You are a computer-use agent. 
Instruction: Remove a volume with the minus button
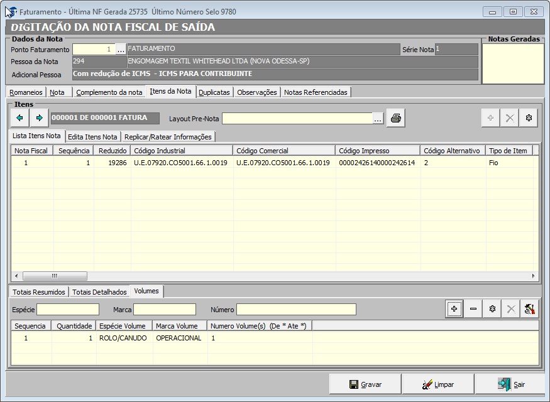click(x=473, y=308)
